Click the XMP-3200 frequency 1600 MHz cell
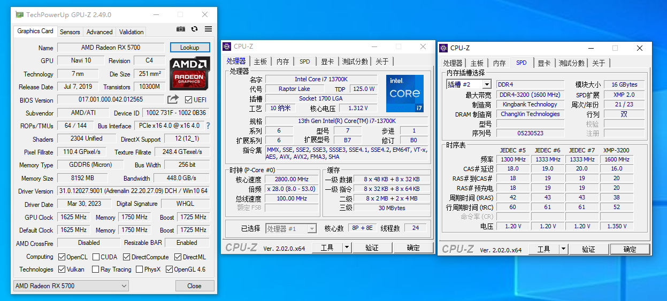 617,159
